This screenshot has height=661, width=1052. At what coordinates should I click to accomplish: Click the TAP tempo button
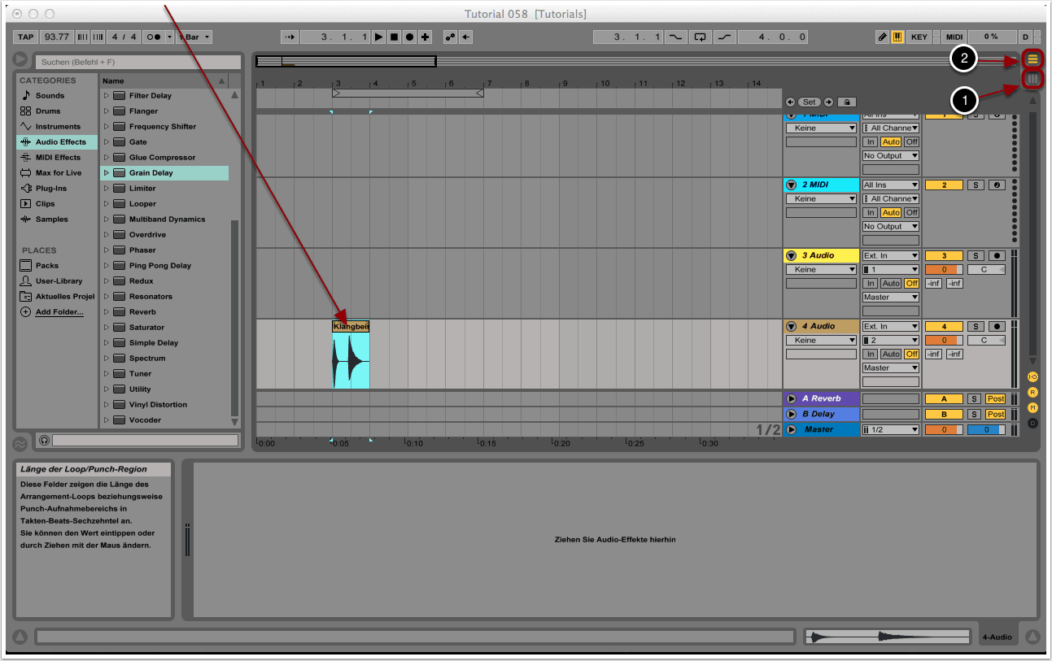(26, 37)
